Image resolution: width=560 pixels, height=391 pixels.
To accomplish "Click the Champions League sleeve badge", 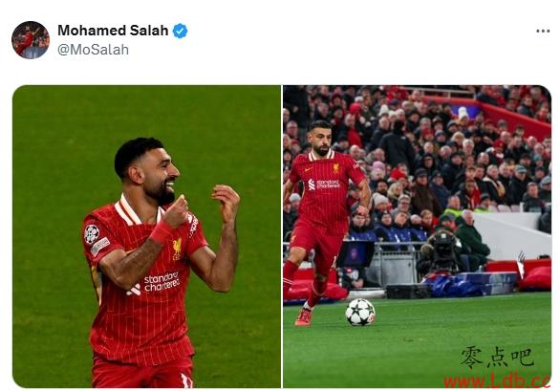I will coord(92,234).
